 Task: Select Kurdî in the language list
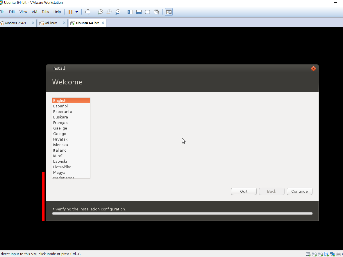point(71,156)
